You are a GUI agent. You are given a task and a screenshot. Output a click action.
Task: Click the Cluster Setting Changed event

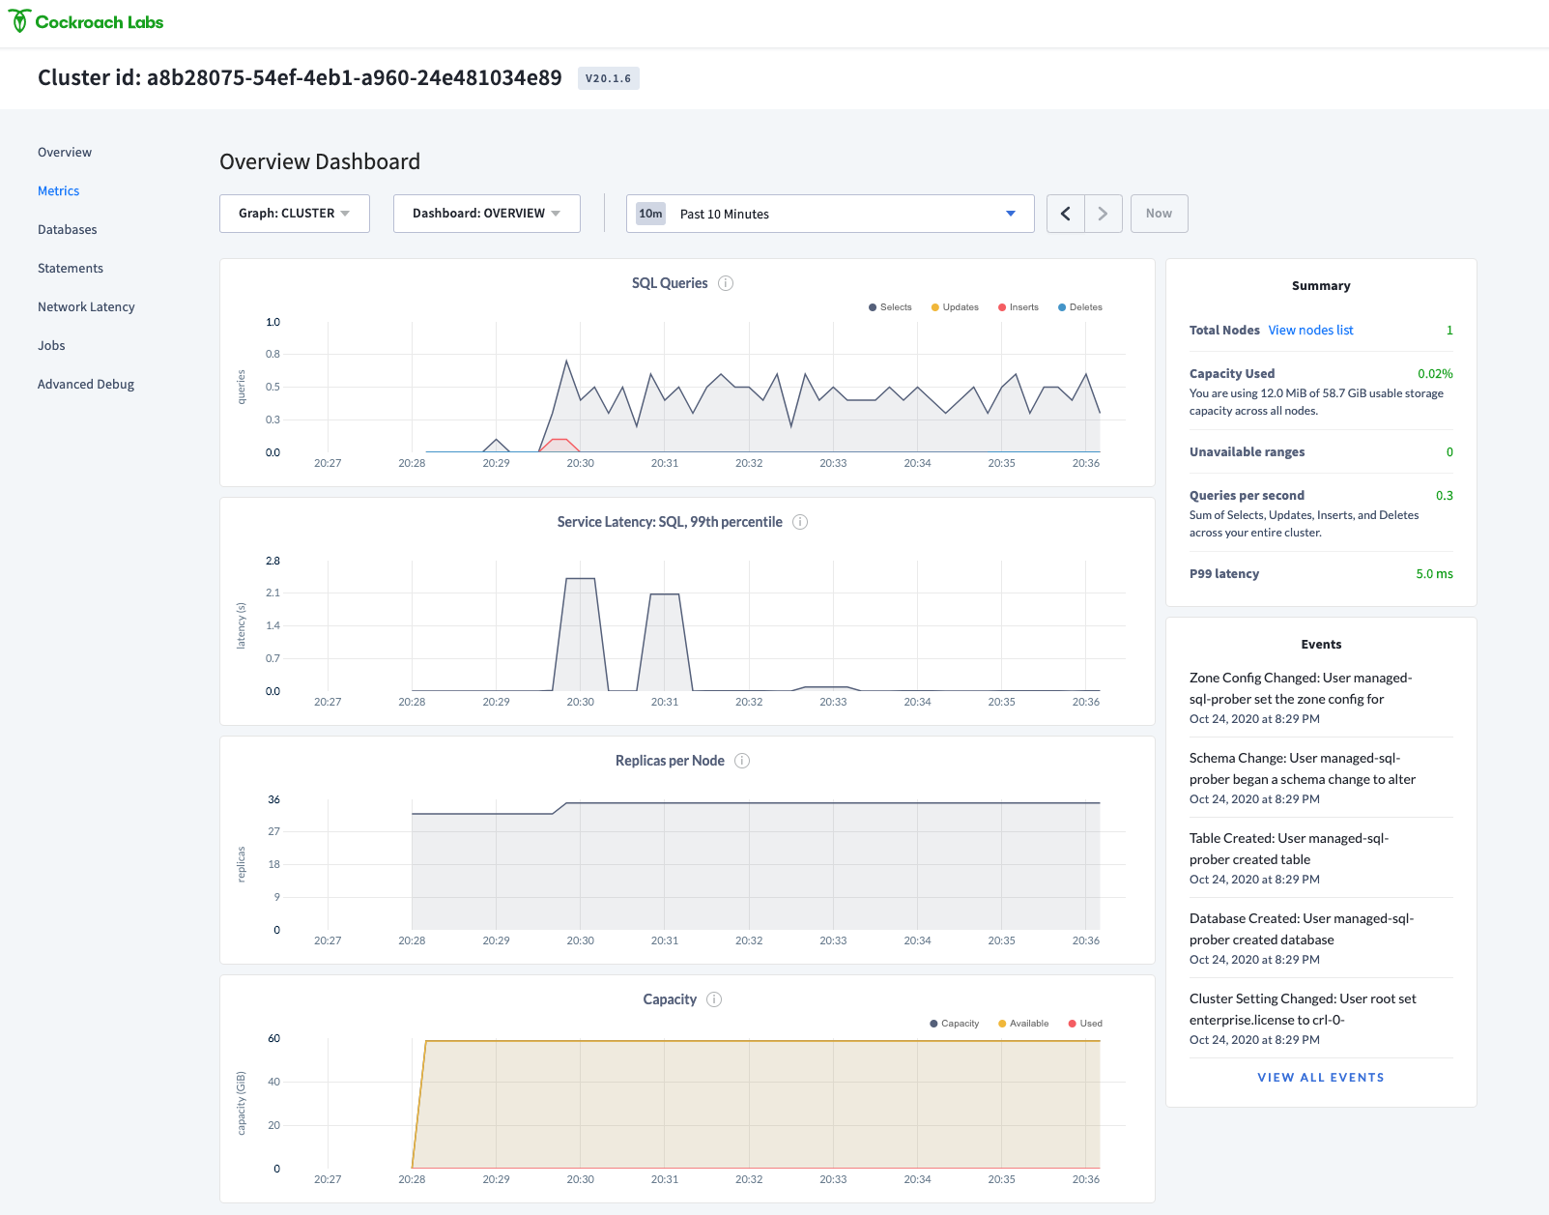(1321, 1019)
